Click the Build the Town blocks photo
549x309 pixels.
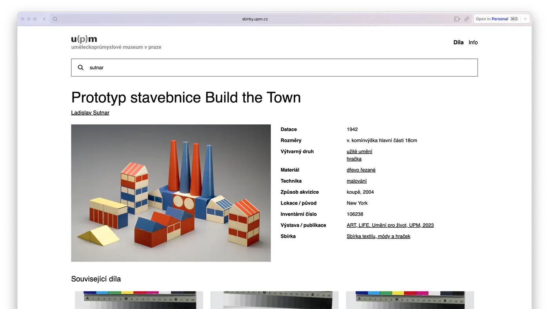click(171, 193)
